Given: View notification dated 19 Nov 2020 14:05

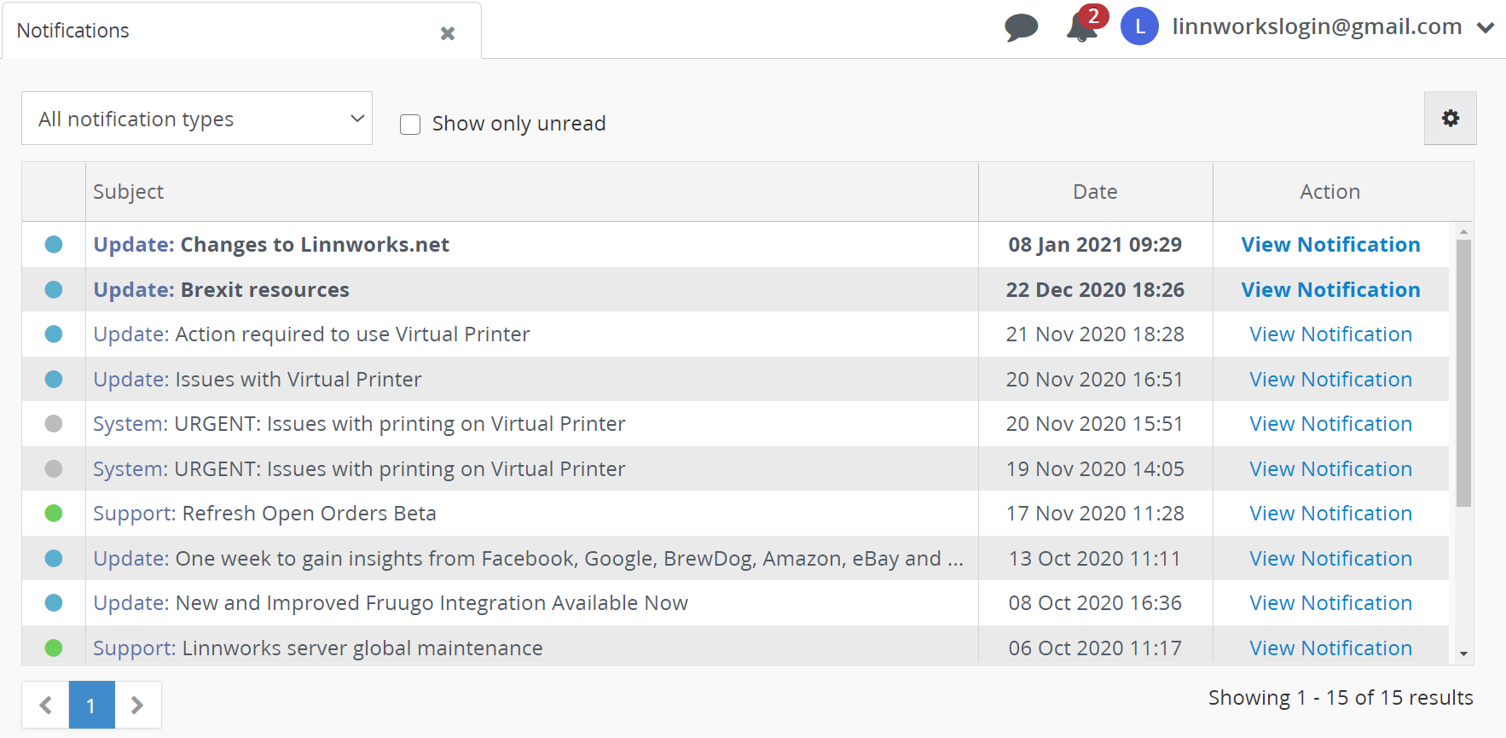Looking at the screenshot, I should pos(1330,469).
